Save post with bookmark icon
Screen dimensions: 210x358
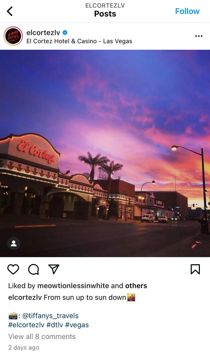coord(195,269)
